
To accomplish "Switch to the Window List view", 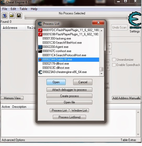I will (x=79, y=110).
